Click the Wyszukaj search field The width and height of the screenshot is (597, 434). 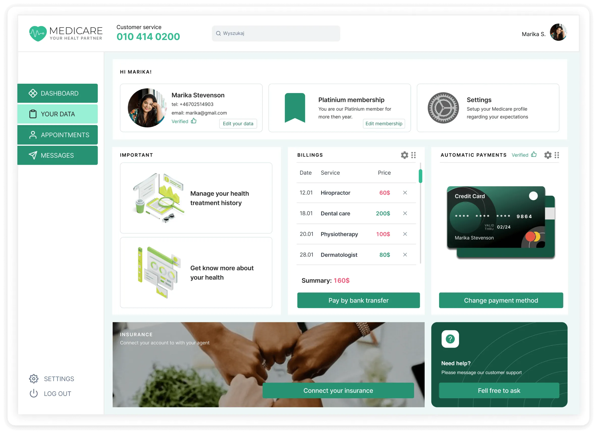(x=276, y=33)
